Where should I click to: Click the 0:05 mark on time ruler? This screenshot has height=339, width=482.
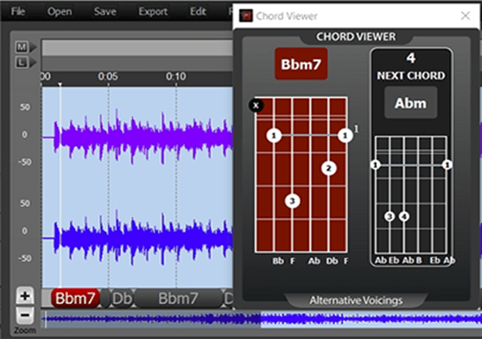tap(108, 76)
